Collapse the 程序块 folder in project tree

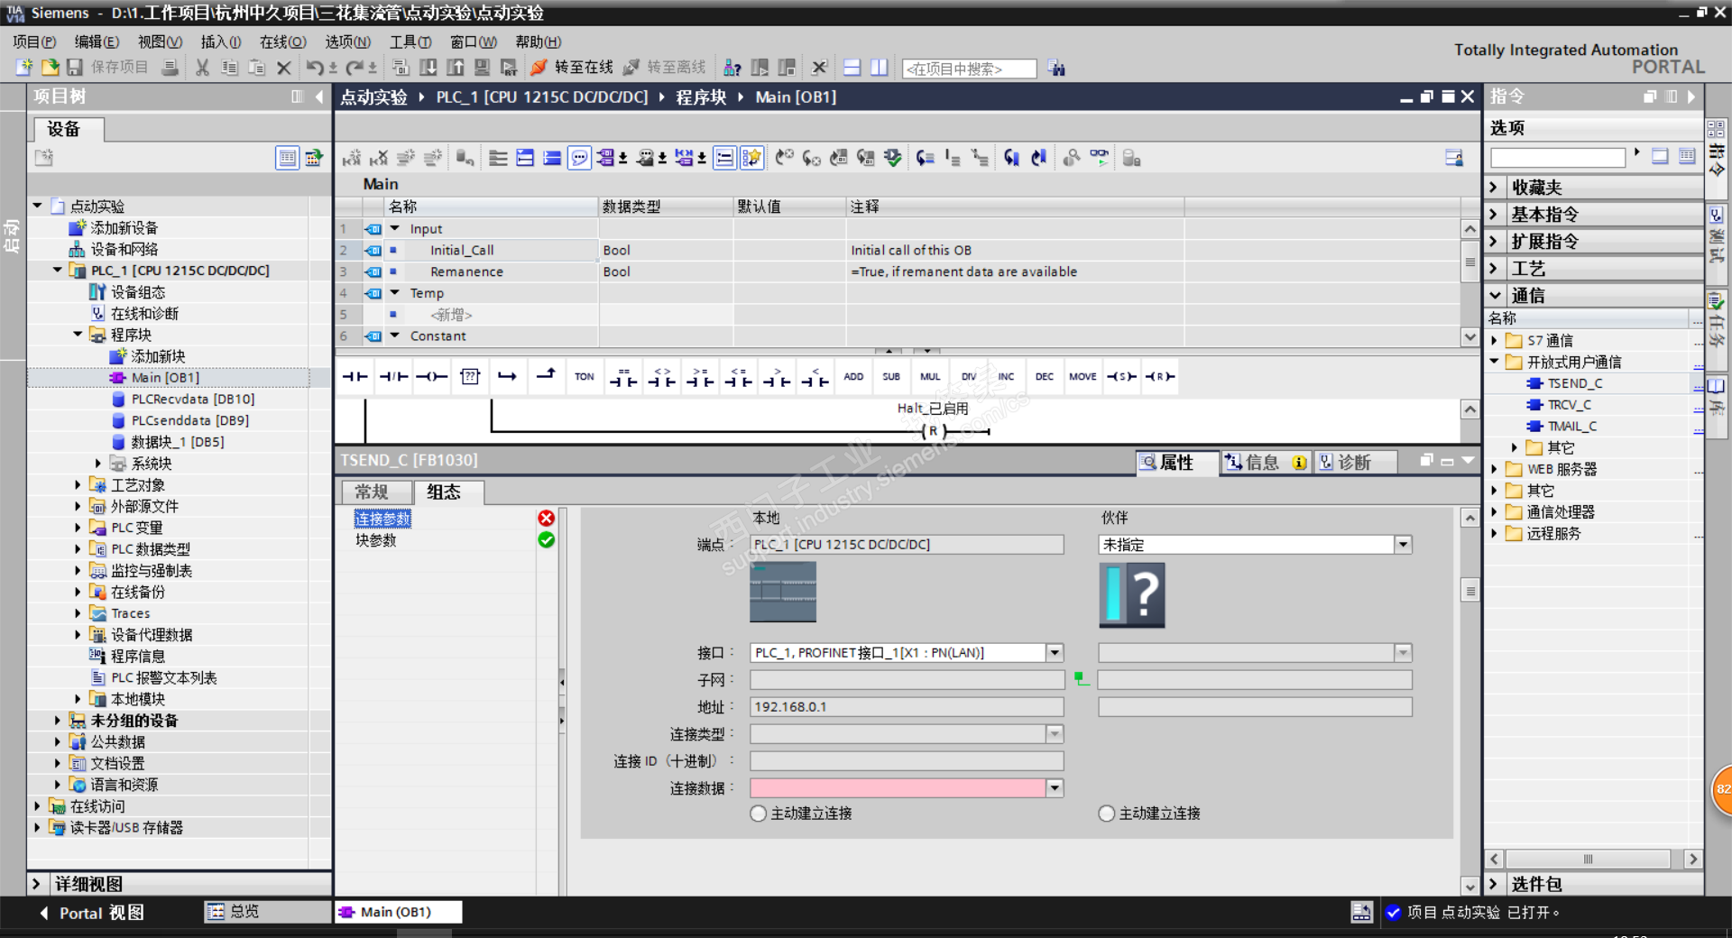[78, 335]
